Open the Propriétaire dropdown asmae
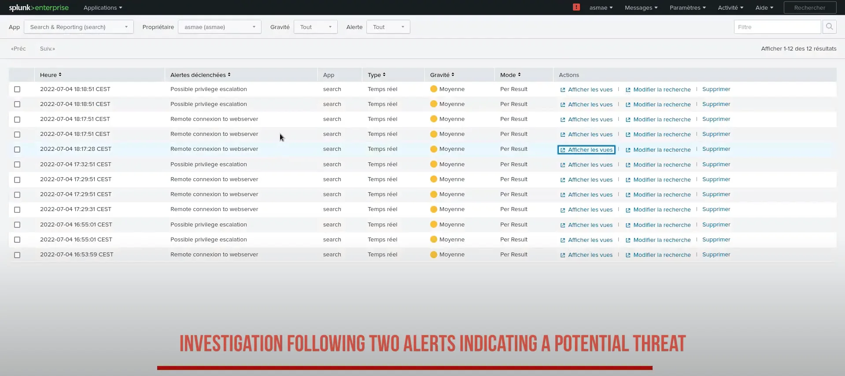 (x=219, y=27)
